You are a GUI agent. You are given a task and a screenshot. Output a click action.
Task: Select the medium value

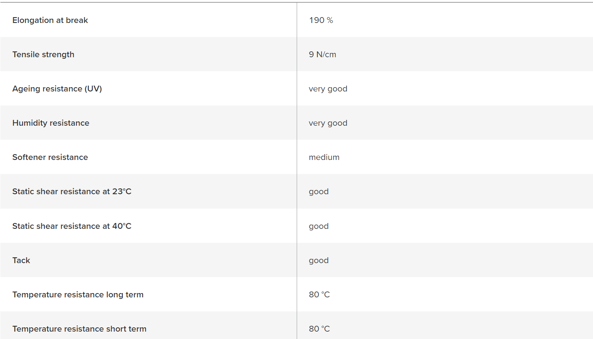(x=324, y=157)
